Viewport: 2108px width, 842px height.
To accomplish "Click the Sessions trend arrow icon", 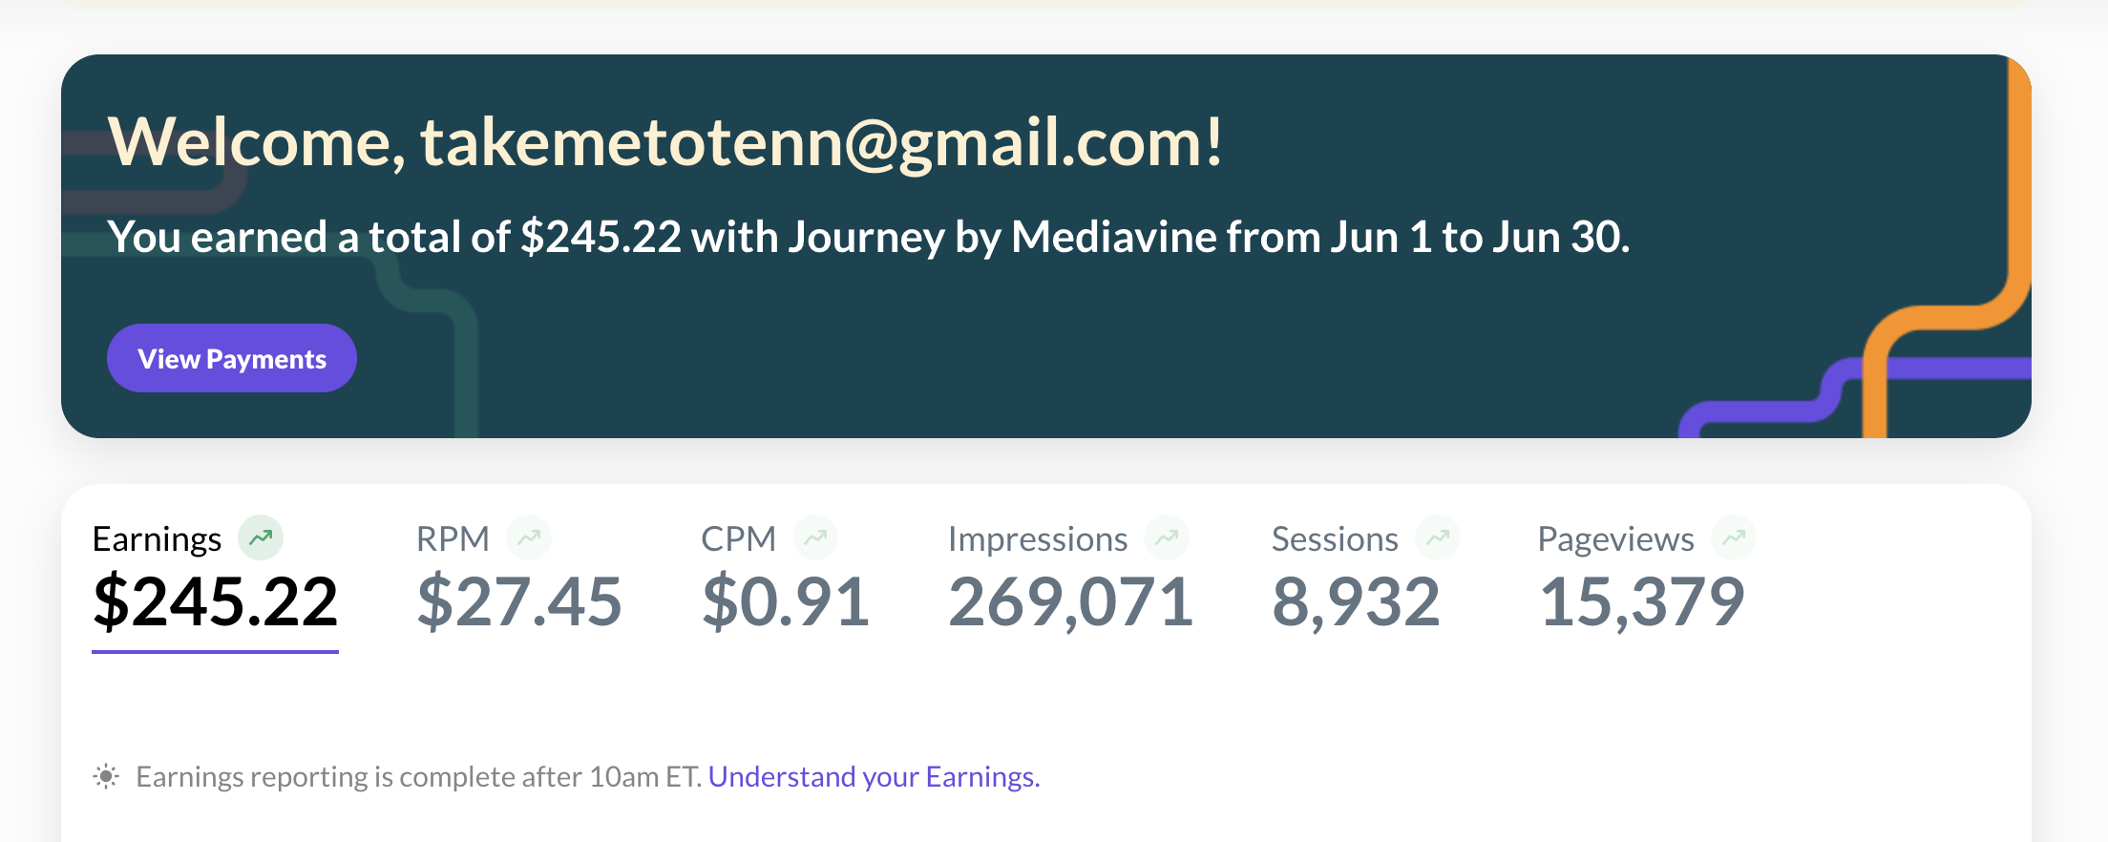I will click(1438, 538).
